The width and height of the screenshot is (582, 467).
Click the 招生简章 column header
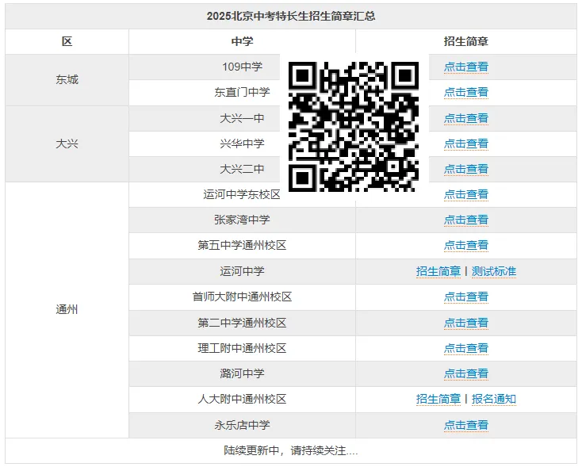(x=465, y=41)
